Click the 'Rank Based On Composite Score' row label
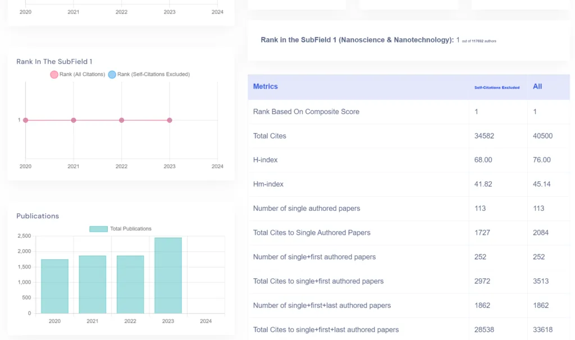 click(x=306, y=112)
